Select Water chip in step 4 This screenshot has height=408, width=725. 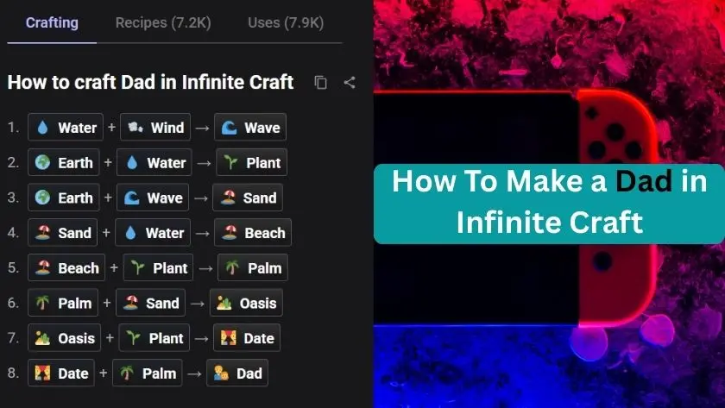153,232
